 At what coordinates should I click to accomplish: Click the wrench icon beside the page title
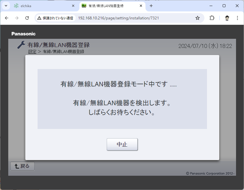(x=21, y=45)
